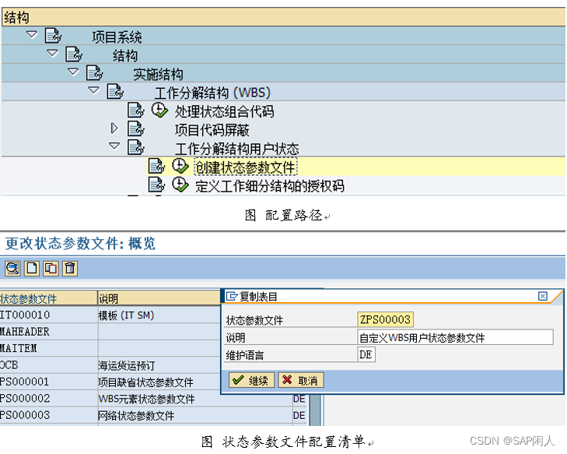Screen dimensions: 567x454
Task: Open documentation icon for 项目系统
Action: point(53,36)
